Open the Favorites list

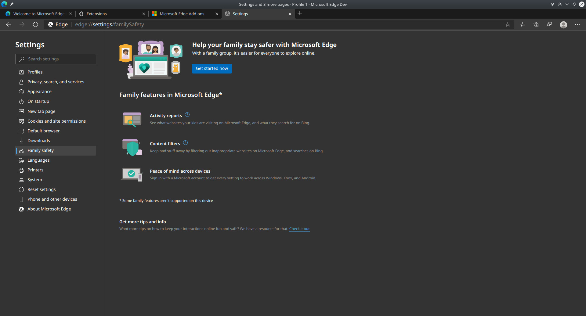point(523,24)
